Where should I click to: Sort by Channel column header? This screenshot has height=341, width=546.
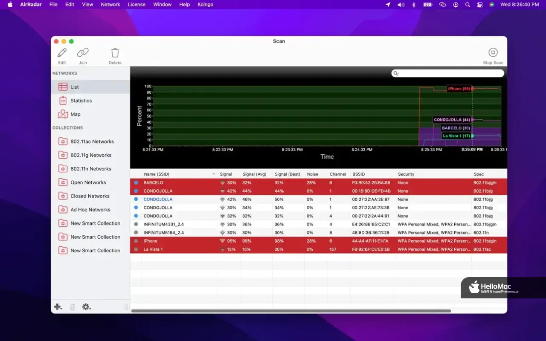coord(338,174)
